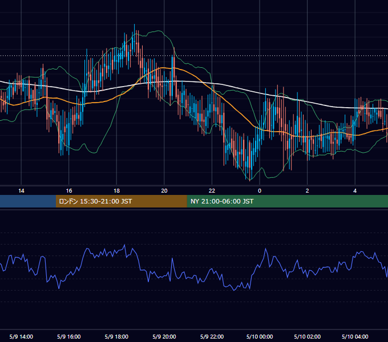Select the ロンドン 15:30-21:00 JST session bar
Screen dimensions: 388x342
(x=121, y=201)
